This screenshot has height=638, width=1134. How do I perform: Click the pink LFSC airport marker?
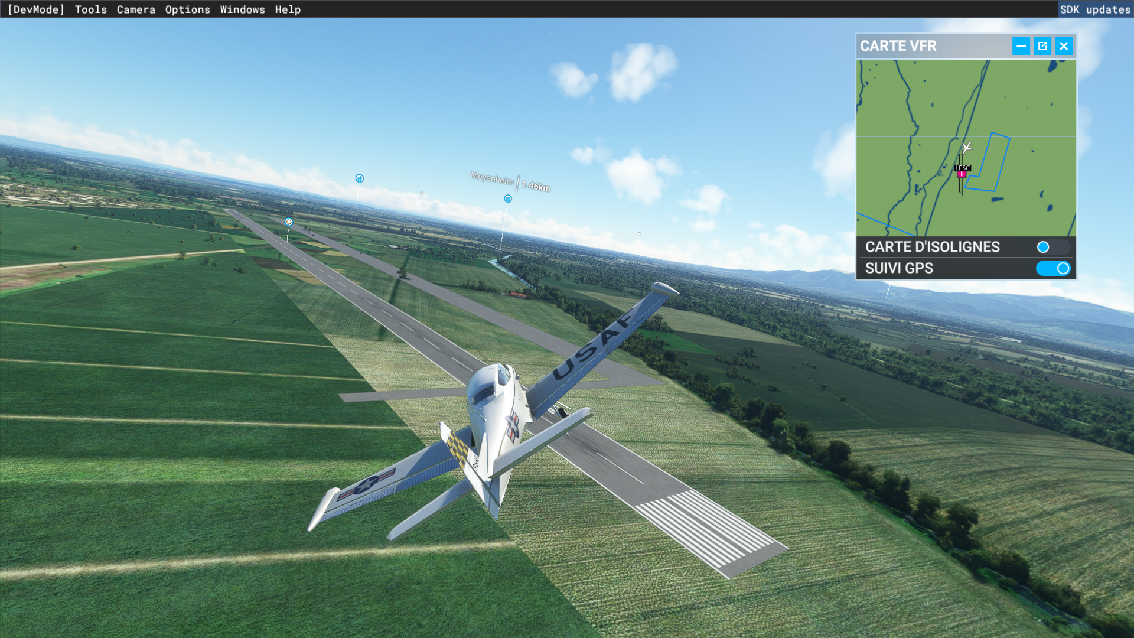point(962,174)
